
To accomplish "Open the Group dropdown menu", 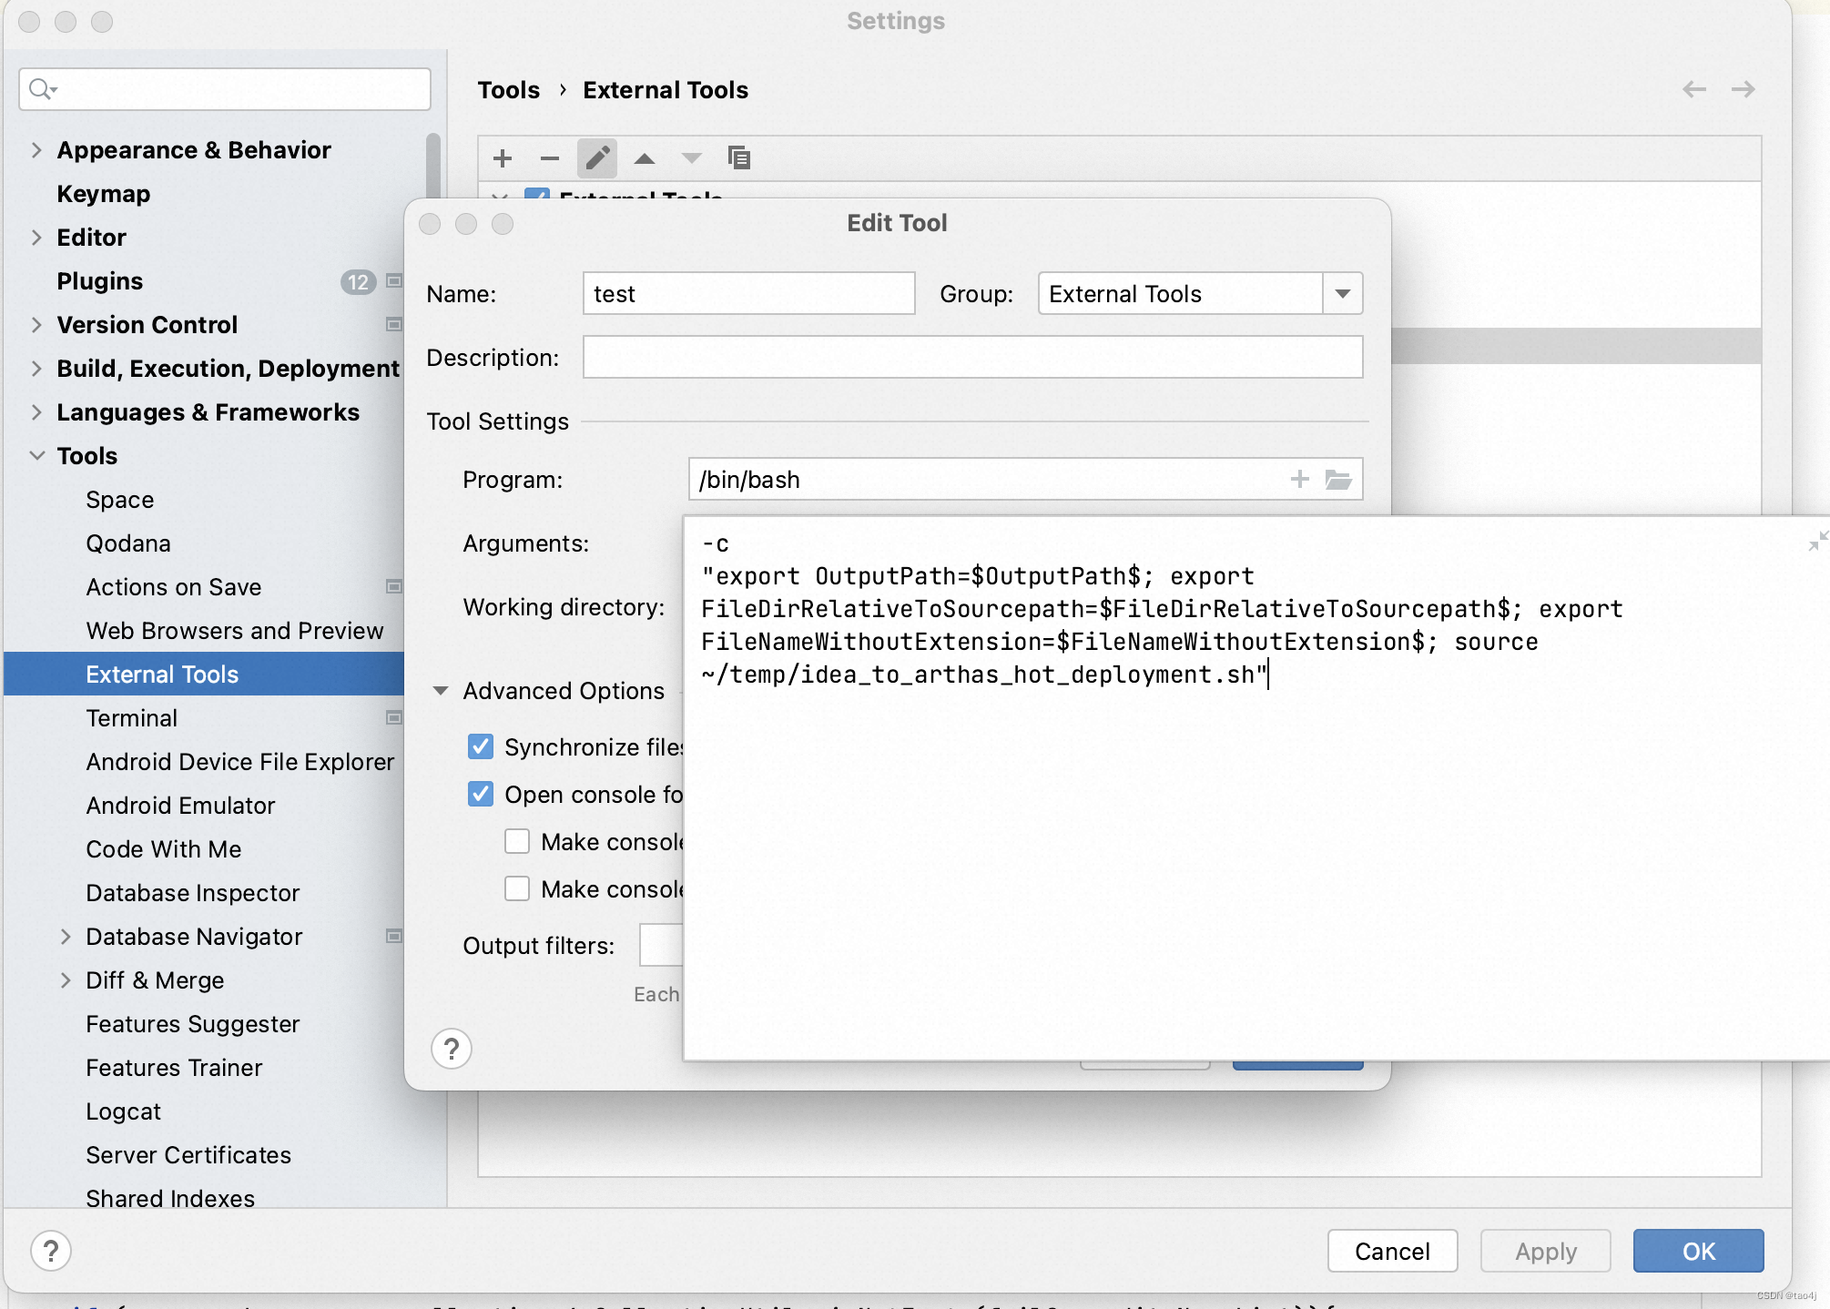I will click(x=1341, y=293).
